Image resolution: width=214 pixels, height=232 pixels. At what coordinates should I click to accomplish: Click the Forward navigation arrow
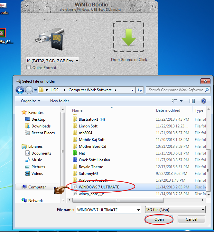click(29, 90)
